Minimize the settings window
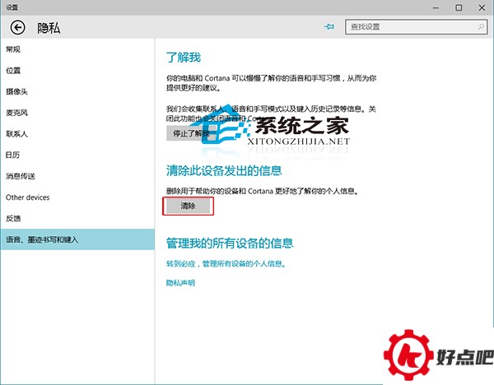Viewport: 494px width, 385px height. click(436, 7)
